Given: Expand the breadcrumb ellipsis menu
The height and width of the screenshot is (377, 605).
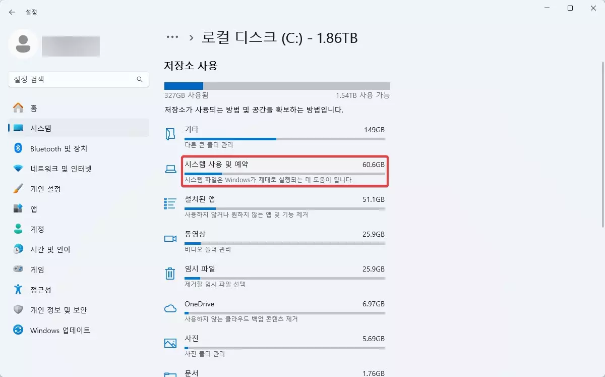Looking at the screenshot, I should [172, 37].
